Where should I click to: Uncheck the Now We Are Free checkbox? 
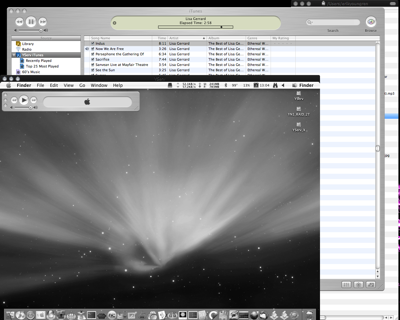[93, 49]
